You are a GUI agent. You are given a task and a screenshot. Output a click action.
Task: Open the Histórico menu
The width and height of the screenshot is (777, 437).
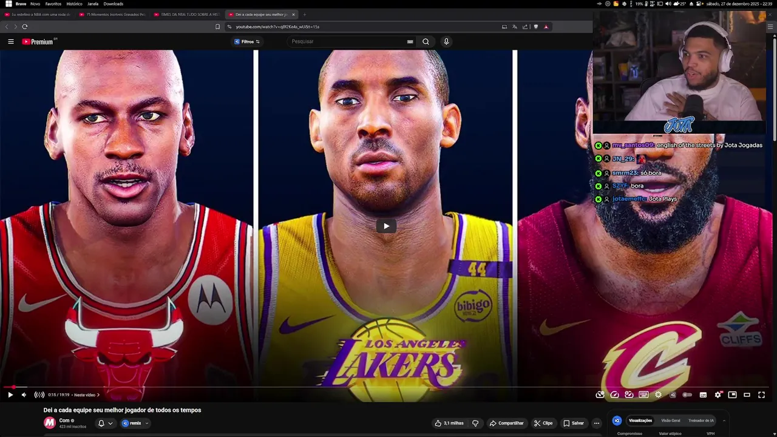click(74, 4)
